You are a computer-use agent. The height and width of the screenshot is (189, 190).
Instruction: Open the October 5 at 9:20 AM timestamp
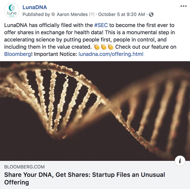point(122,14)
